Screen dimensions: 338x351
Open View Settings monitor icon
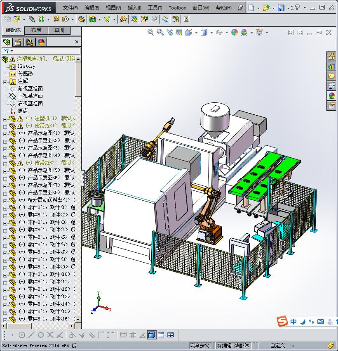[x=259, y=32]
